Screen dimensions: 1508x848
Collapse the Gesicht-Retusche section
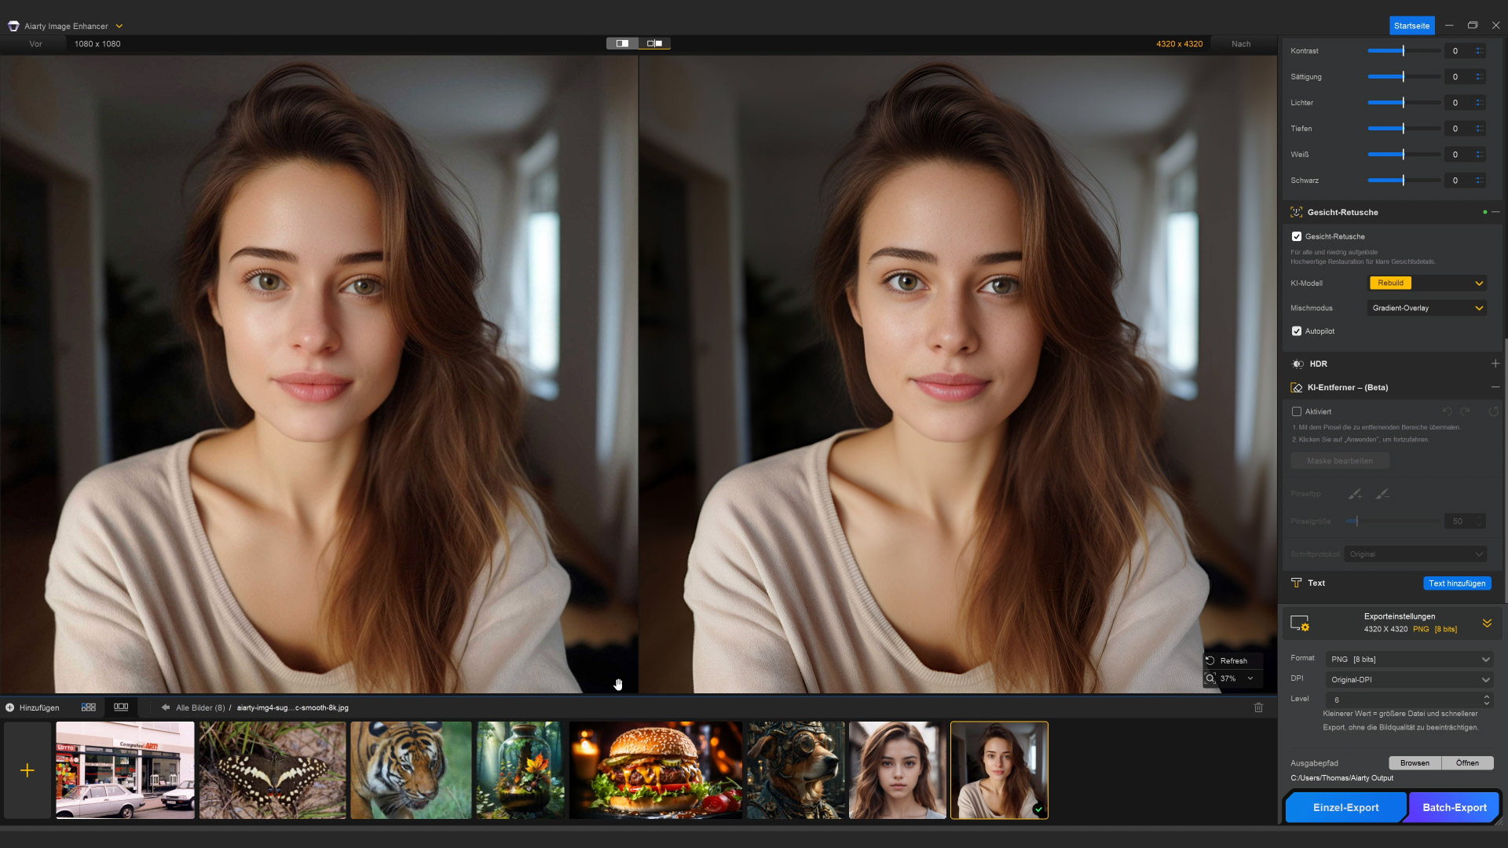(1495, 212)
